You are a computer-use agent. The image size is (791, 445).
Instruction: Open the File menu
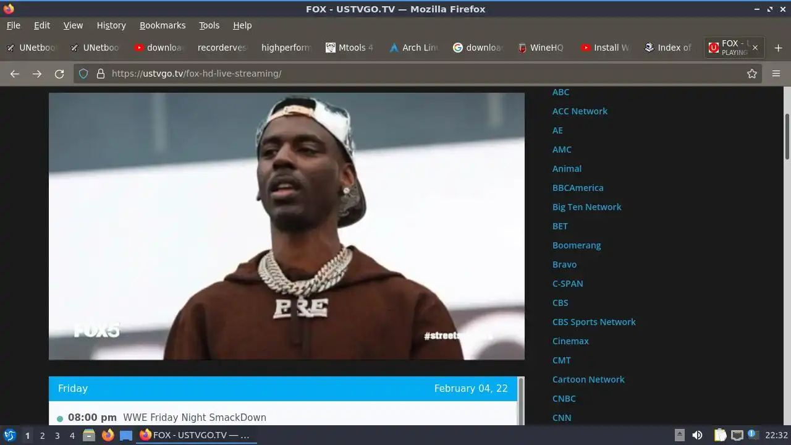(x=14, y=25)
